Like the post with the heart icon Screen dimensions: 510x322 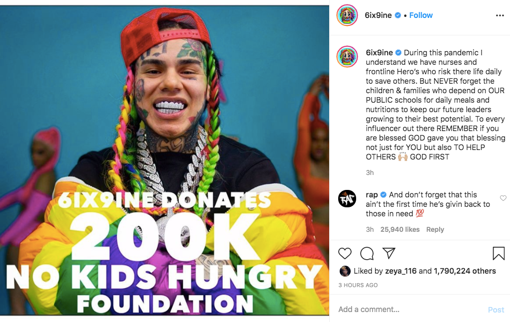(x=345, y=254)
